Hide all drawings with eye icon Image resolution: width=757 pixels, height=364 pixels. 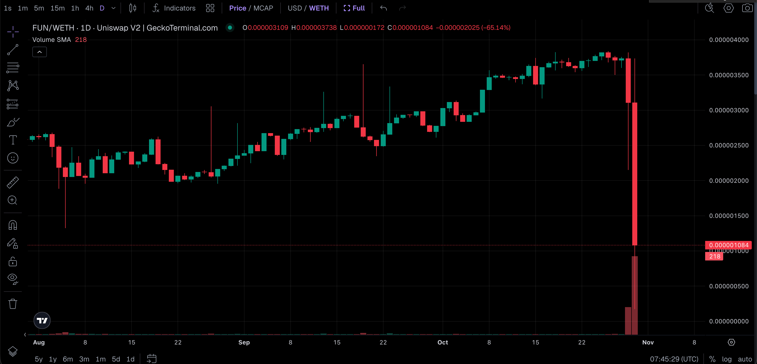[x=13, y=279]
